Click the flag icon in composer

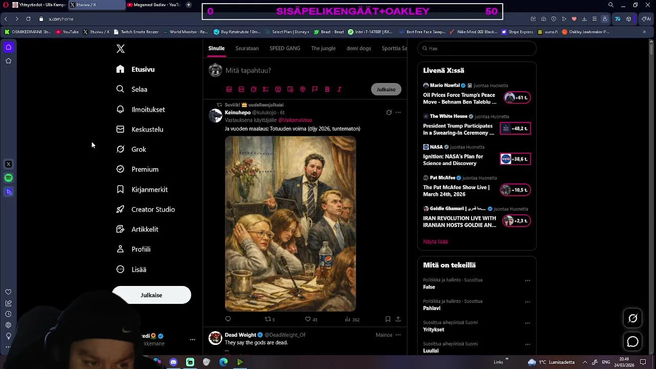pyautogui.click(x=315, y=89)
